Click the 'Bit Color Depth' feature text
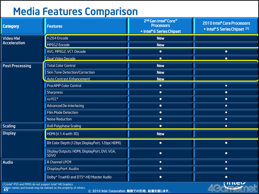259x194 pixels. coord(84,143)
